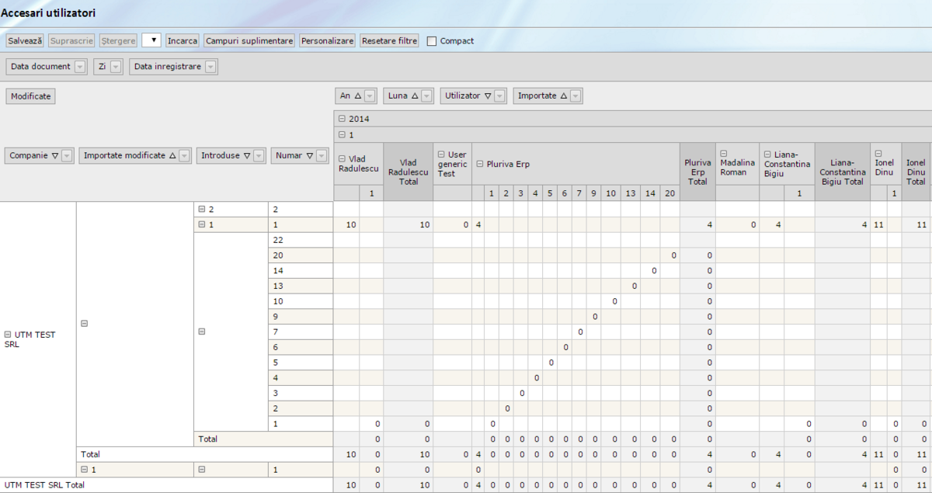The image size is (932, 493).
Task: Collapse the Ionel Dinu column group
Action: (878, 154)
